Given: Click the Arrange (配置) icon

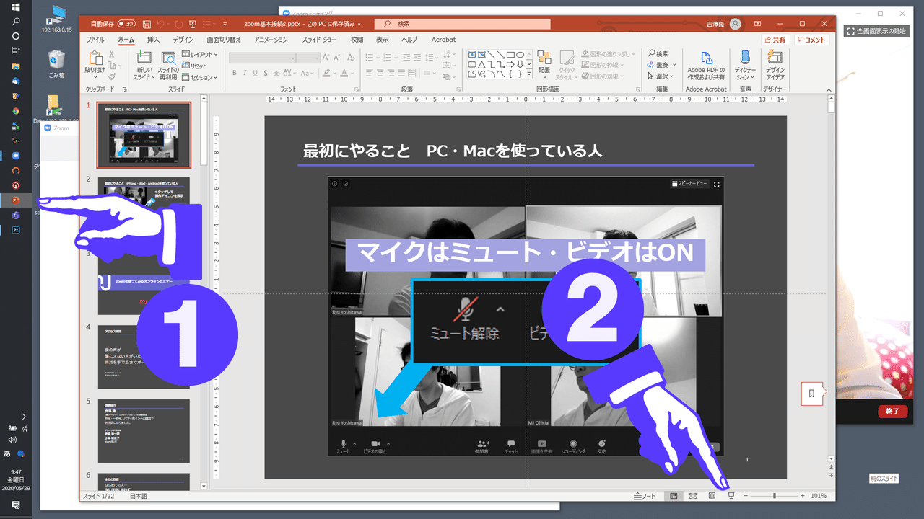Looking at the screenshot, I should 544,58.
